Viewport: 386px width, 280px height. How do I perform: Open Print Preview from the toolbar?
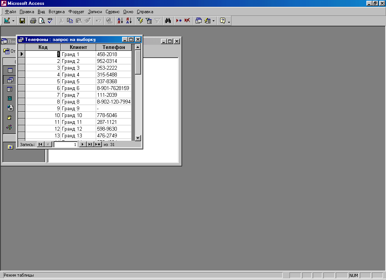41,21
